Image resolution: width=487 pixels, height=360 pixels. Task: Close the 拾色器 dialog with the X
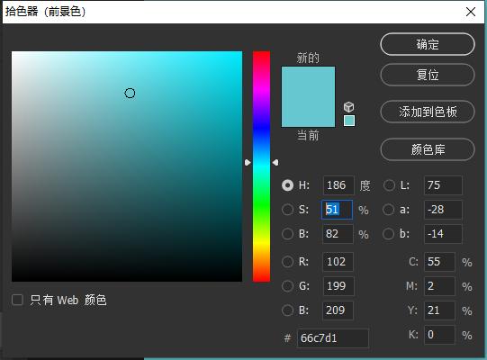click(x=471, y=12)
